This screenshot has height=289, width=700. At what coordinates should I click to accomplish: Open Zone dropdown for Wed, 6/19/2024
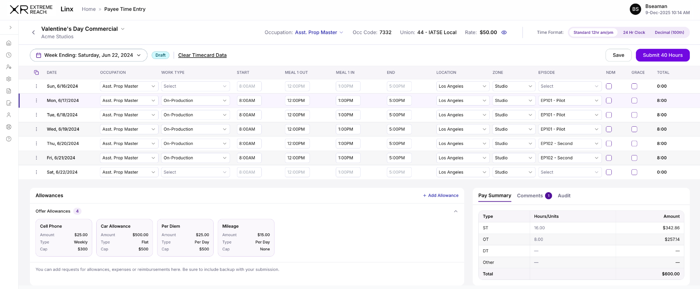tap(514, 129)
